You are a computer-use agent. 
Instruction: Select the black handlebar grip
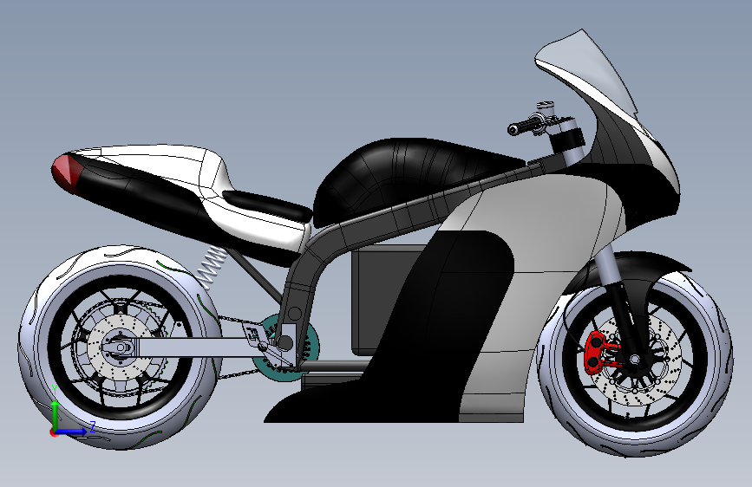coord(524,127)
